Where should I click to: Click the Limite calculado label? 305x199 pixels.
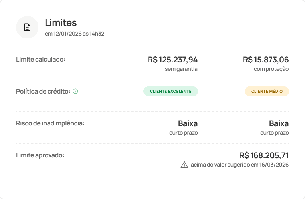click(x=41, y=60)
